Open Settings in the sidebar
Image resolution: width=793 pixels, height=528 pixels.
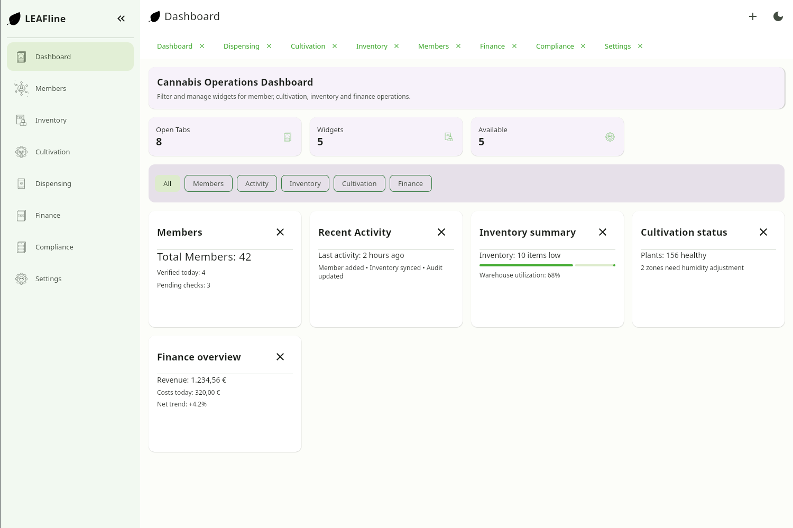tap(48, 279)
